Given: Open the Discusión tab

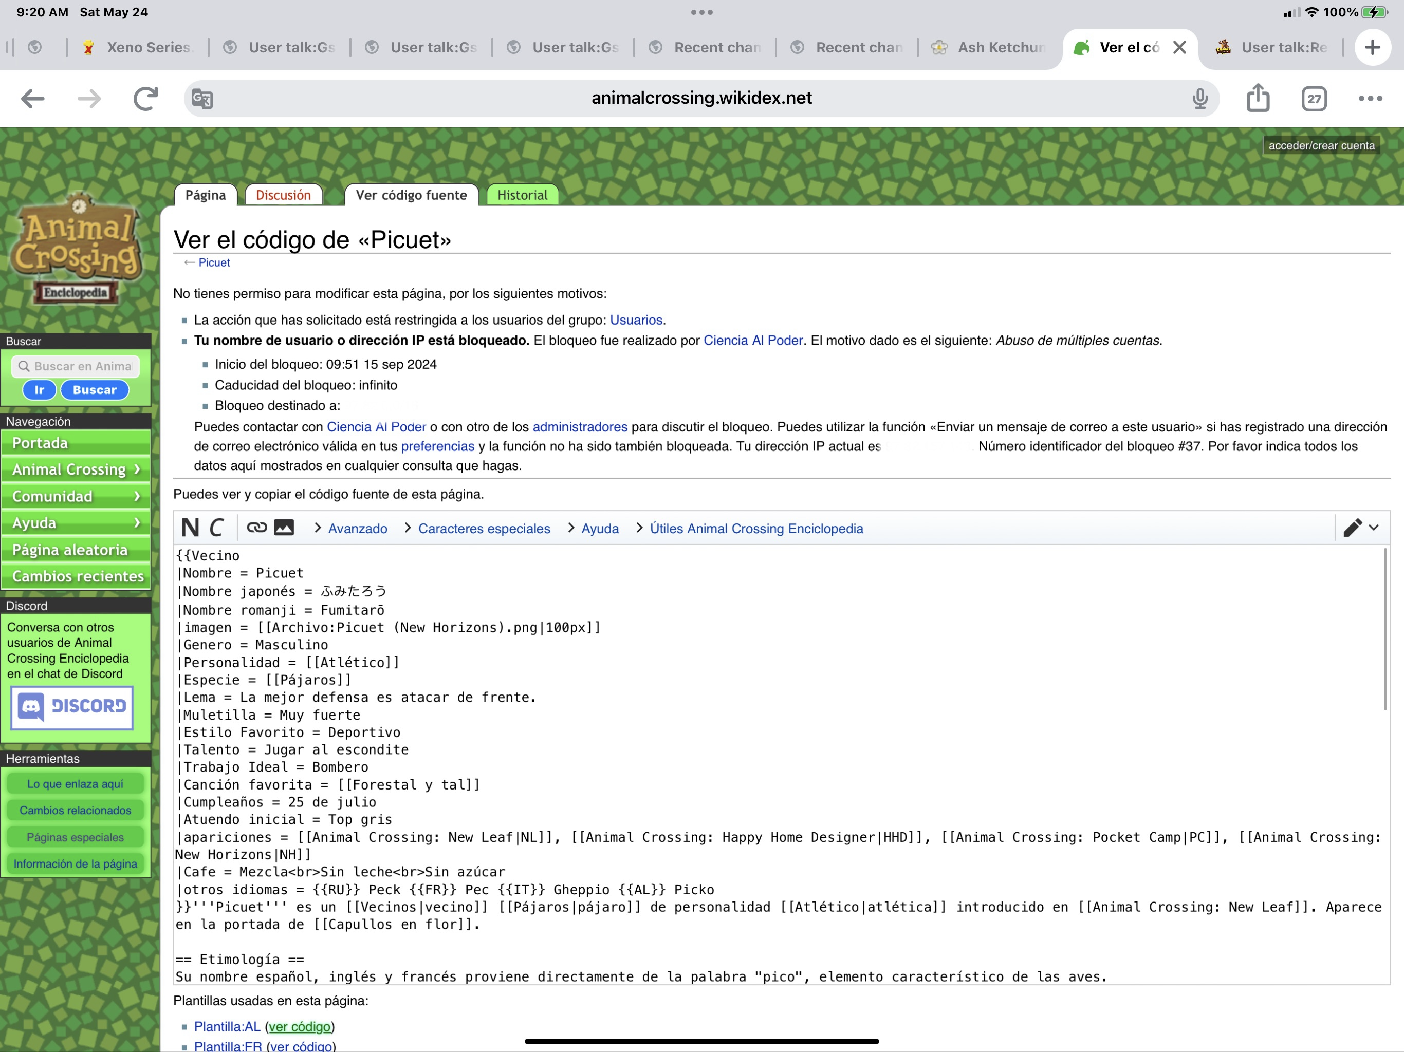Looking at the screenshot, I should [x=283, y=195].
